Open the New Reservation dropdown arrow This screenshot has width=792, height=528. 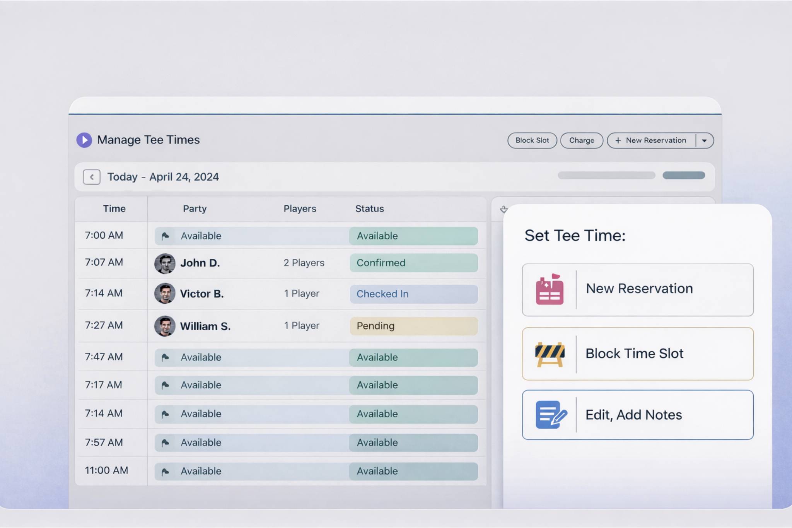(705, 140)
